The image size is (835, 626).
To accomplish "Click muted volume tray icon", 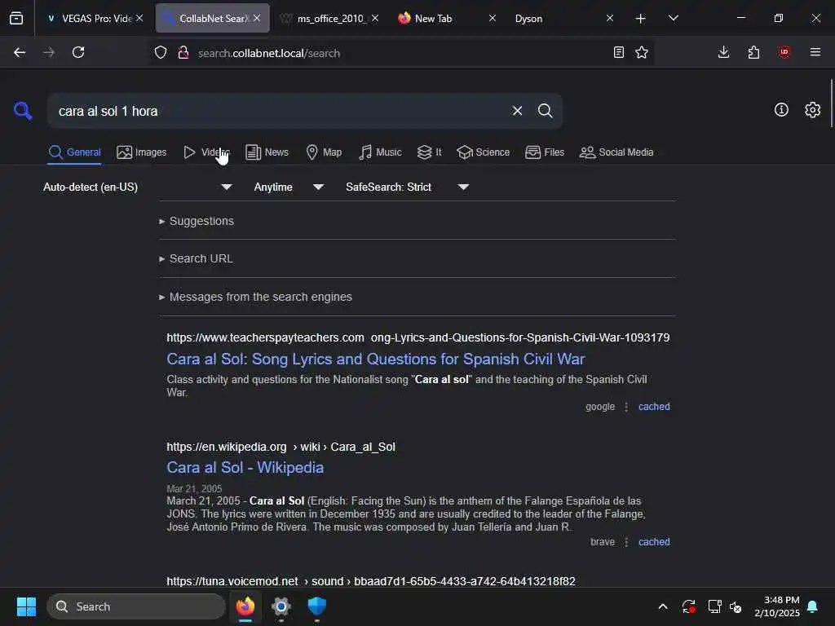I will 736,606.
